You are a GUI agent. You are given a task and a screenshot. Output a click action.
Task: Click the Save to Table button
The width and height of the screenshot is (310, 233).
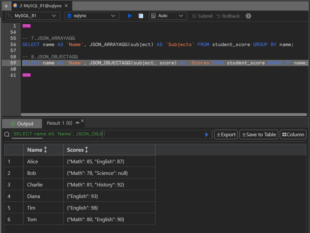[259, 134]
